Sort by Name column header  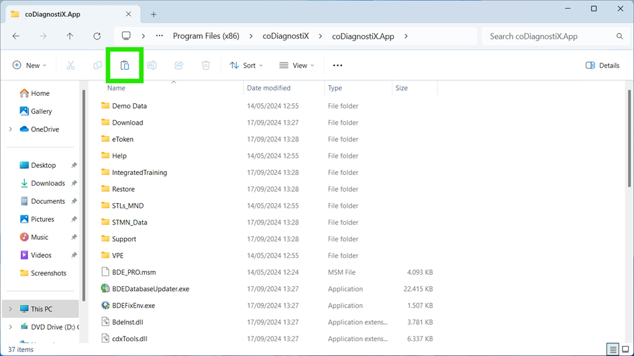tap(116, 88)
